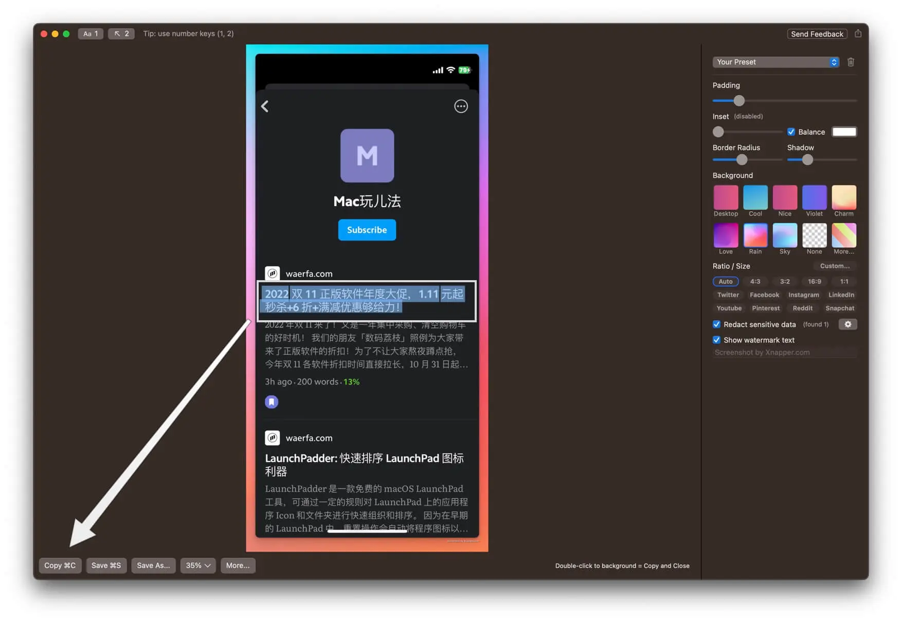Choose the Instagram size preset

click(803, 295)
